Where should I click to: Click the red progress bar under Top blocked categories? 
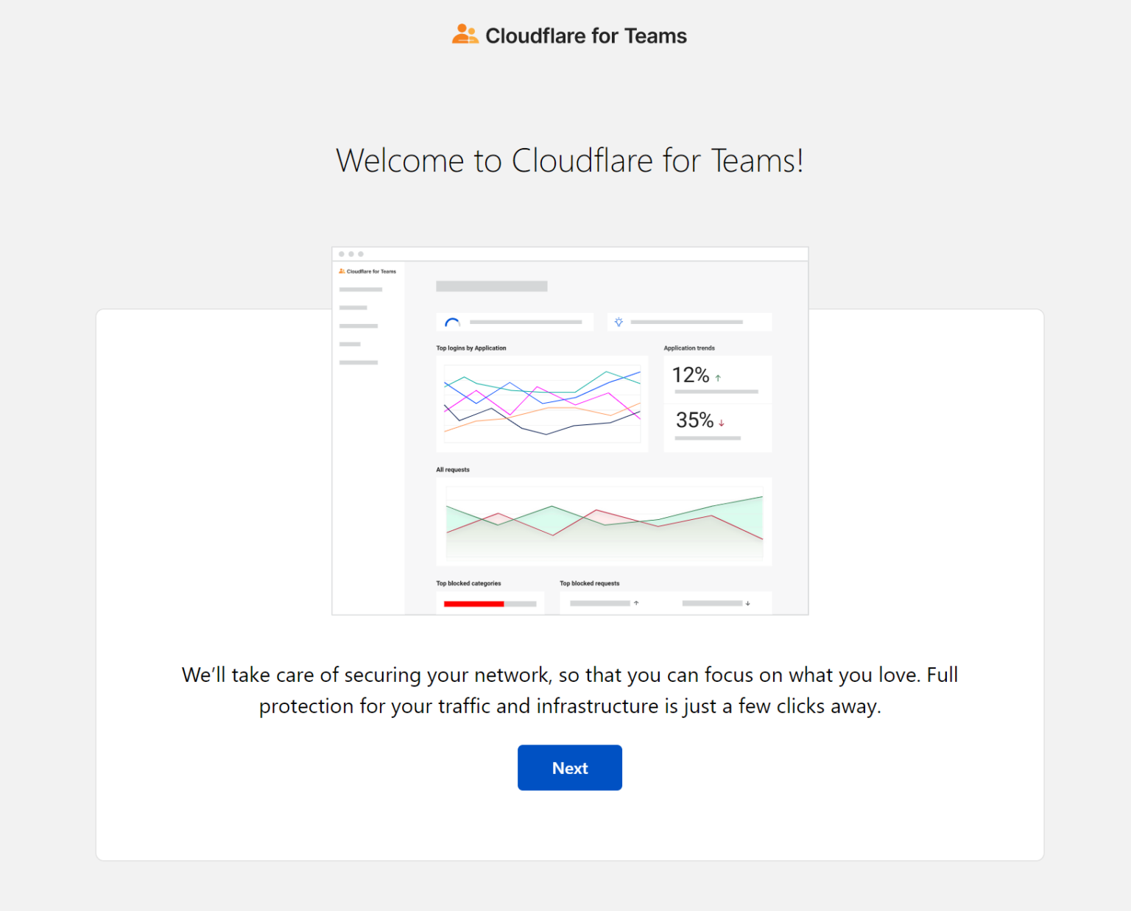coord(473,604)
